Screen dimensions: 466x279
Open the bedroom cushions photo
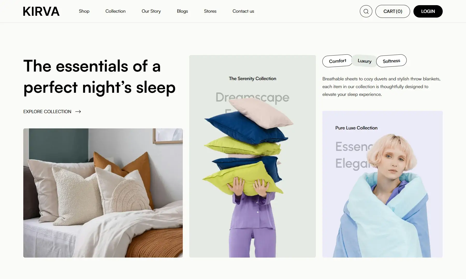point(103,193)
